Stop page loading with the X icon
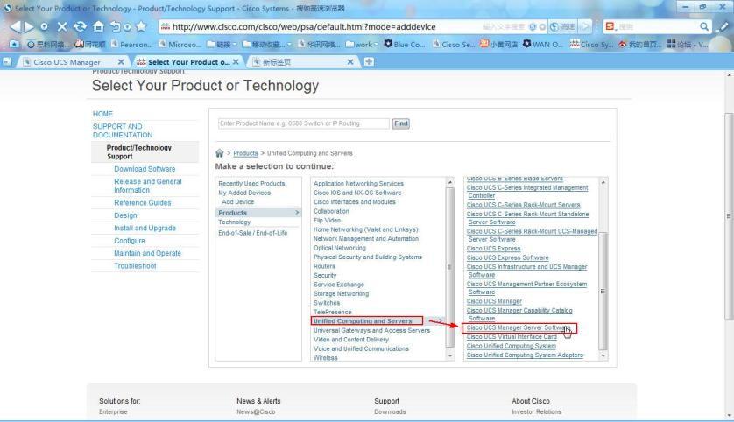This screenshot has width=734, height=422. pos(62,26)
